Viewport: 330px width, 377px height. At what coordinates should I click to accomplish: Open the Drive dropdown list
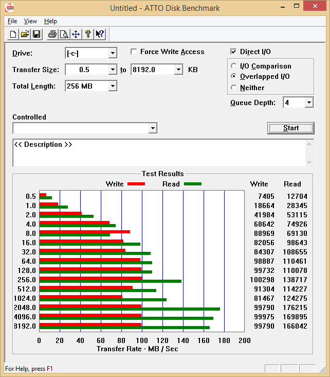113,53
